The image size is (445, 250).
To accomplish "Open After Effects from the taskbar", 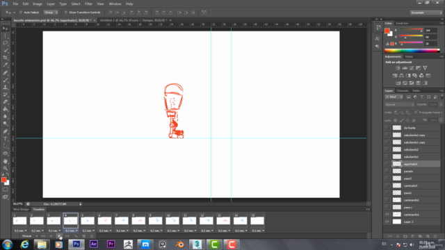I will pyautogui.click(x=94, y=244).
